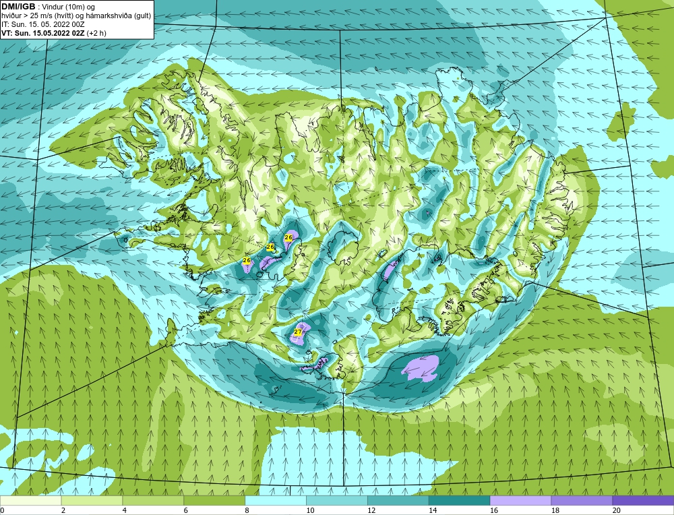Click the pale cyan 8–10 m/s legend swatch
674x515 pixels.
point(276,501)
